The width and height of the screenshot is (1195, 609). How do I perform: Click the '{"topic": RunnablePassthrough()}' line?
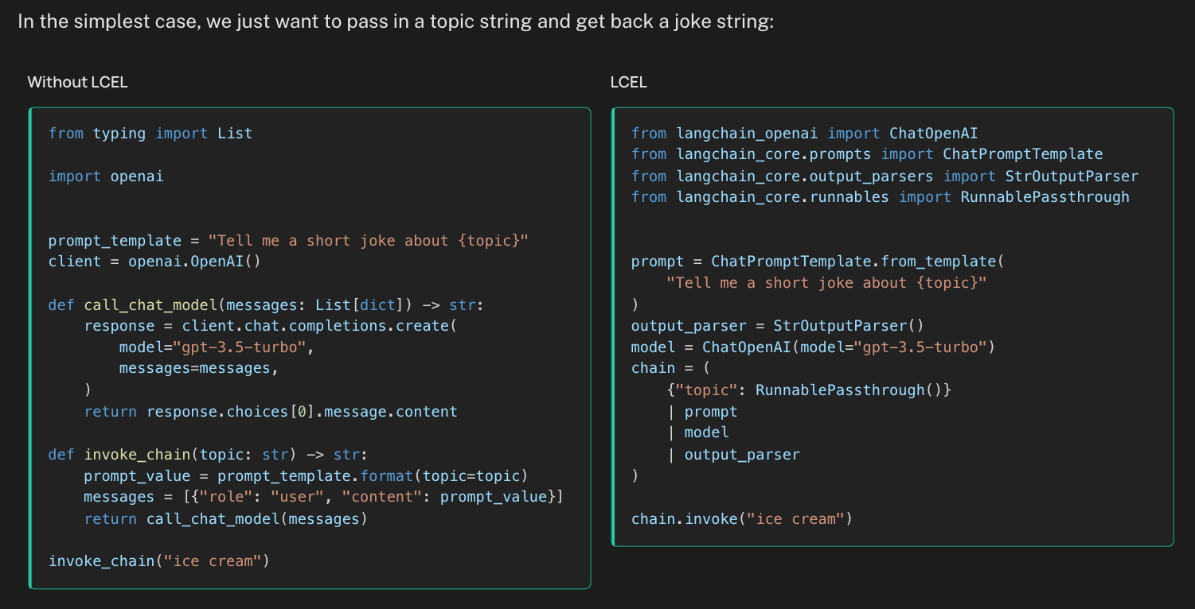click(x=809, y=390)
